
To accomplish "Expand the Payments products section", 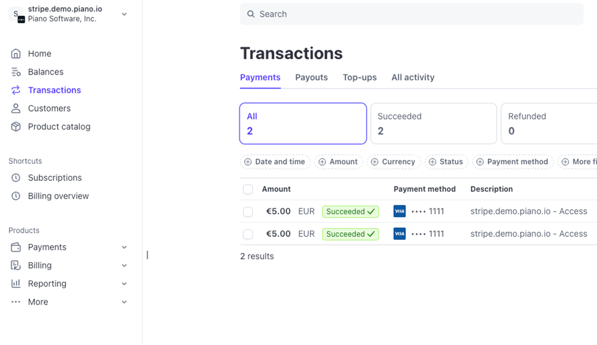I will (124, 247).
